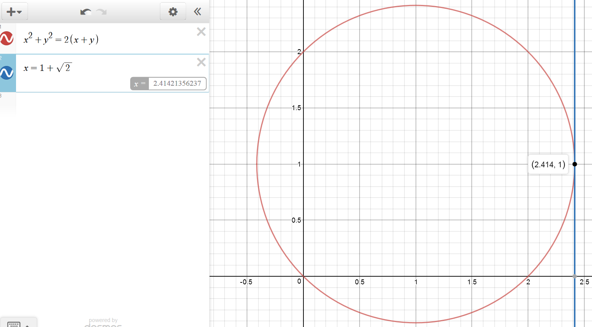This screenshot has width=592, height=327.
Task: Delete the circle equation expression
Action: (201, 32)
